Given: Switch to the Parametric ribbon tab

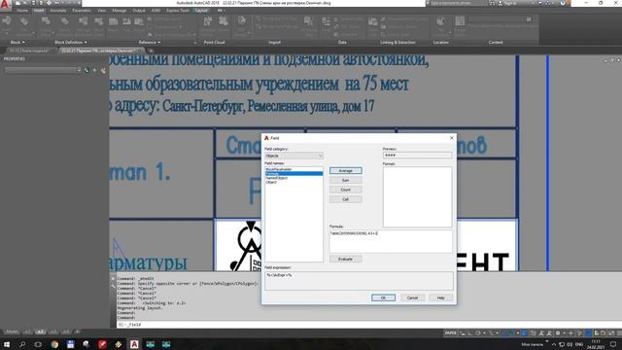Looking at the screenshot, I should click(x=82, y=11).
